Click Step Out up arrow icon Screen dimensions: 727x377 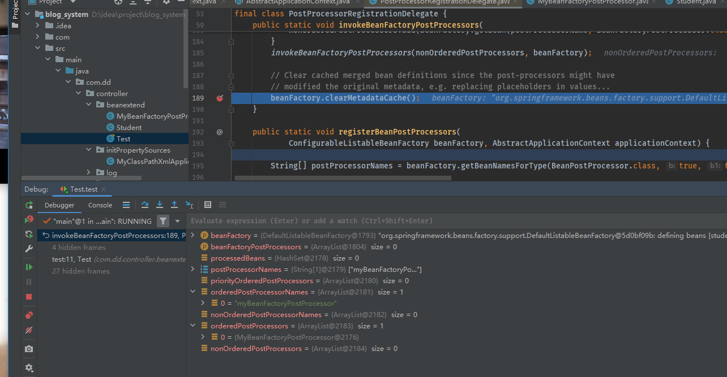click(174, 205)
